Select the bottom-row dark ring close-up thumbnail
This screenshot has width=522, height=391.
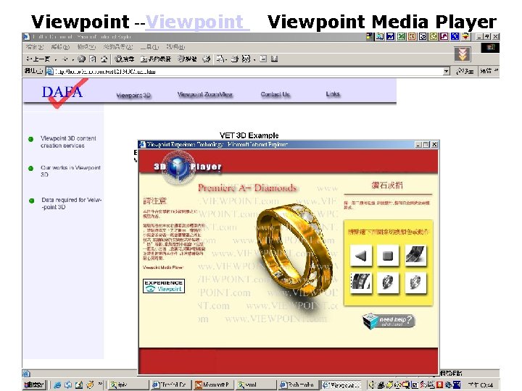(x=361, y=283)
